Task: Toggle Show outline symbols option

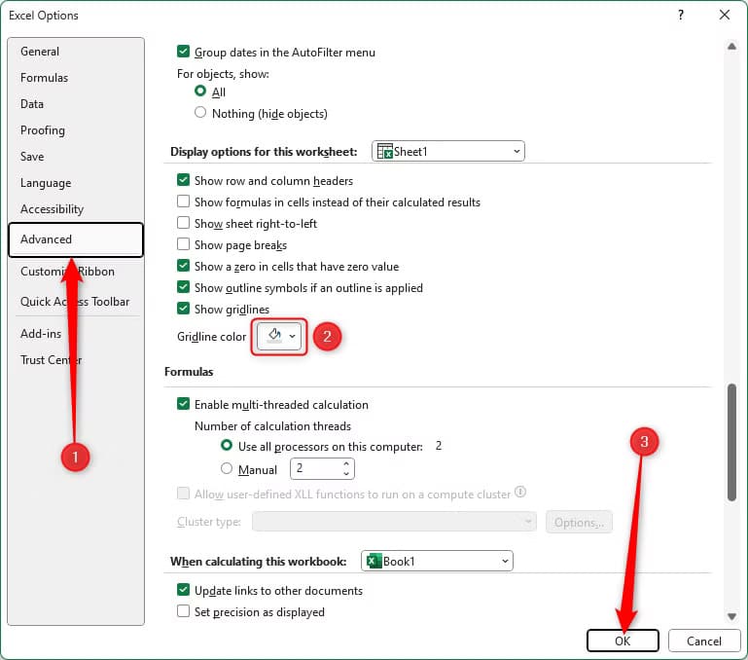Action: 183,287
